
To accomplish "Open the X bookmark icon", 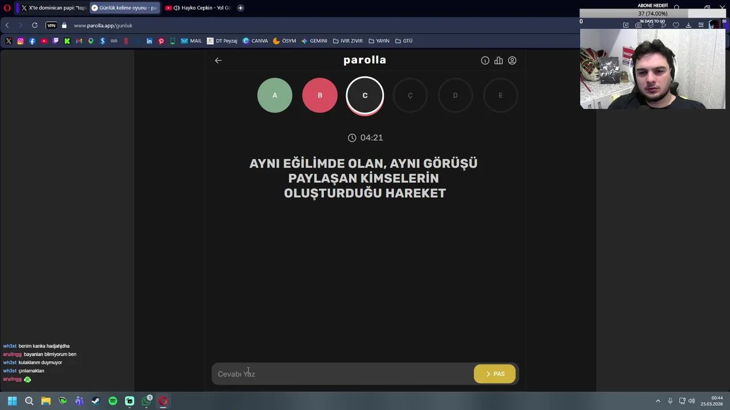I will 9,41.
